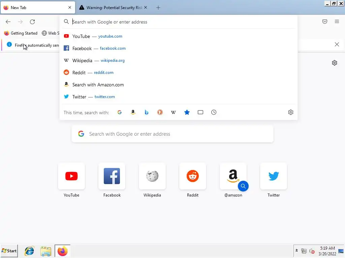345x258 pixels.
Task: Click the notification info icon
Action: point(9,45)
